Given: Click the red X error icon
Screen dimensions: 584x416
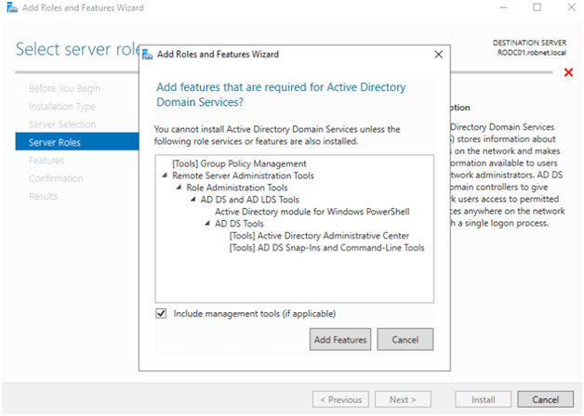Looking at the screenshot, I should point(568,72).
